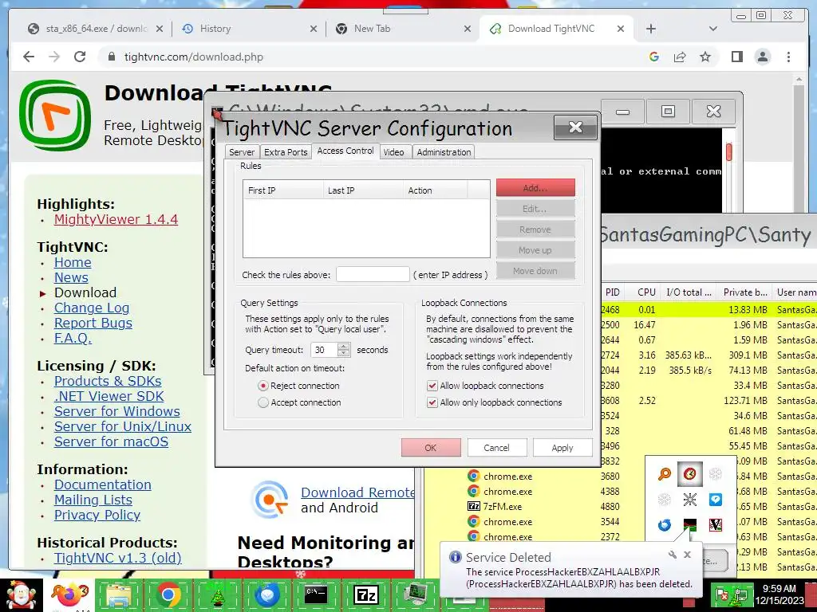The image size is (817, 612).
Task: Open the Chrome profile avatar menu
Action: click(762, 57)
